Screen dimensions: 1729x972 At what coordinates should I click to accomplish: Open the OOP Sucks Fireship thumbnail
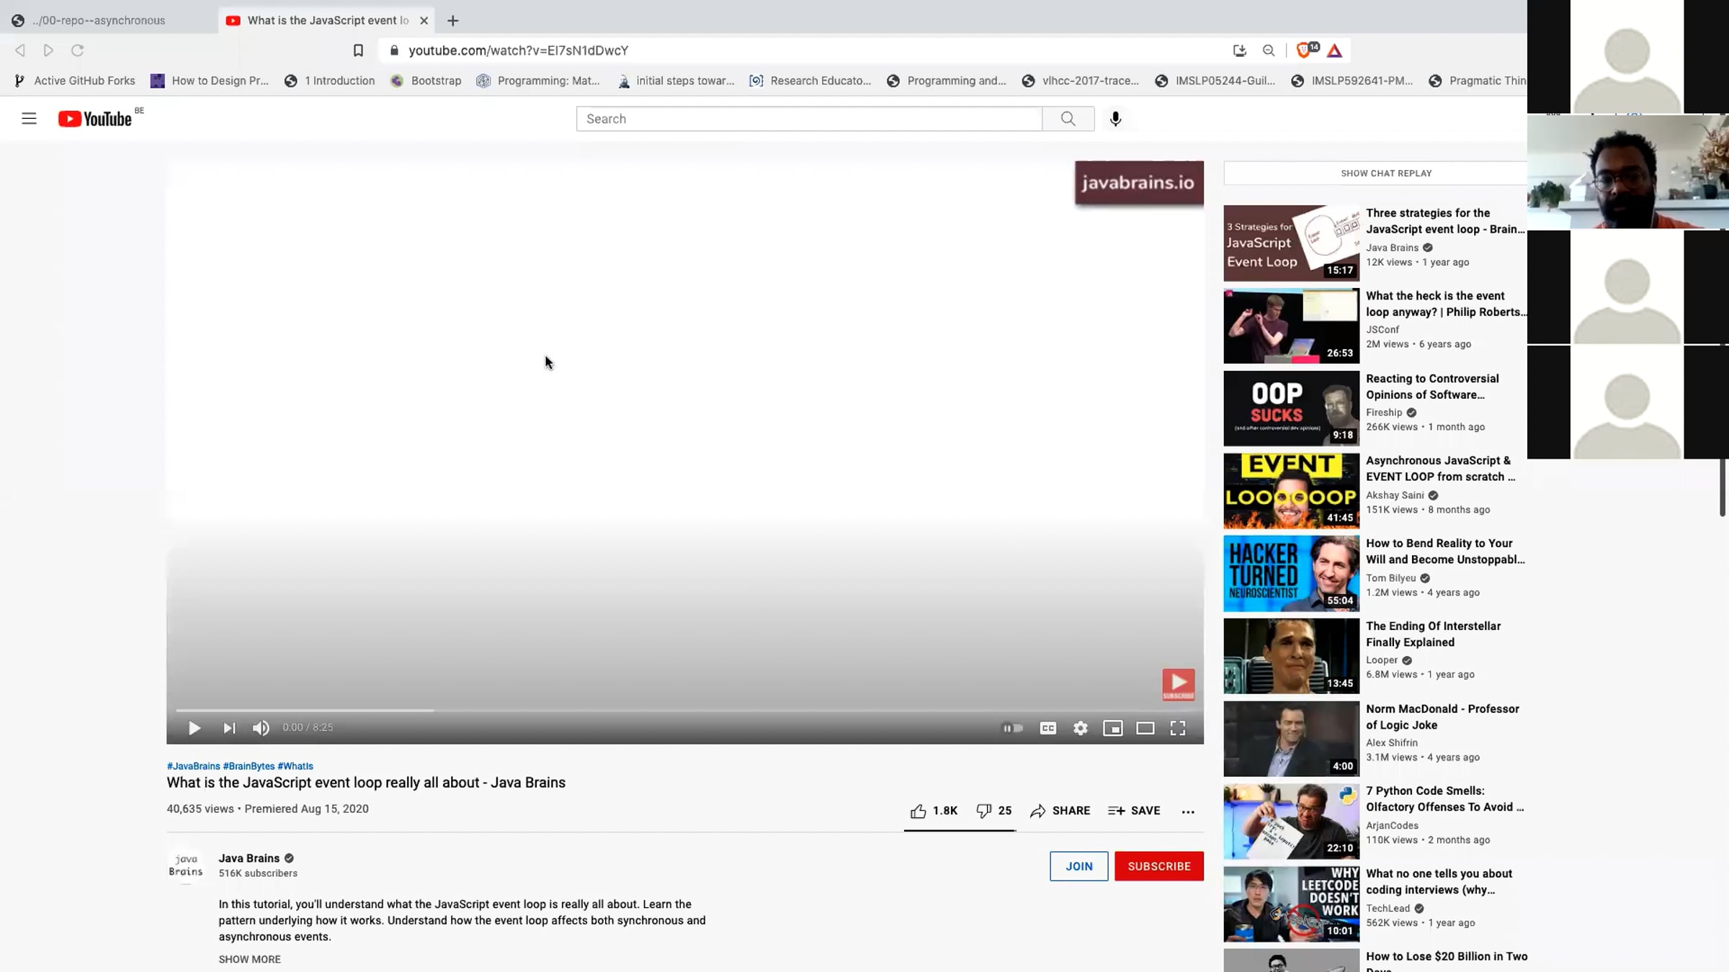1291,408
